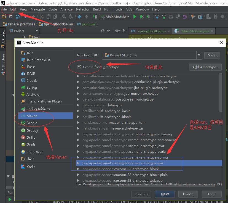
Task: Click the Cut scissors toolbar icon
Action: pyautogui.click(x=42, y=17)
